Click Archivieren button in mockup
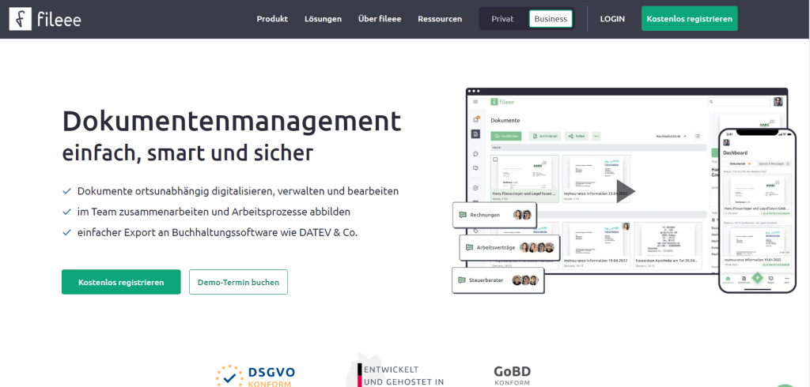 click(544, 136)
